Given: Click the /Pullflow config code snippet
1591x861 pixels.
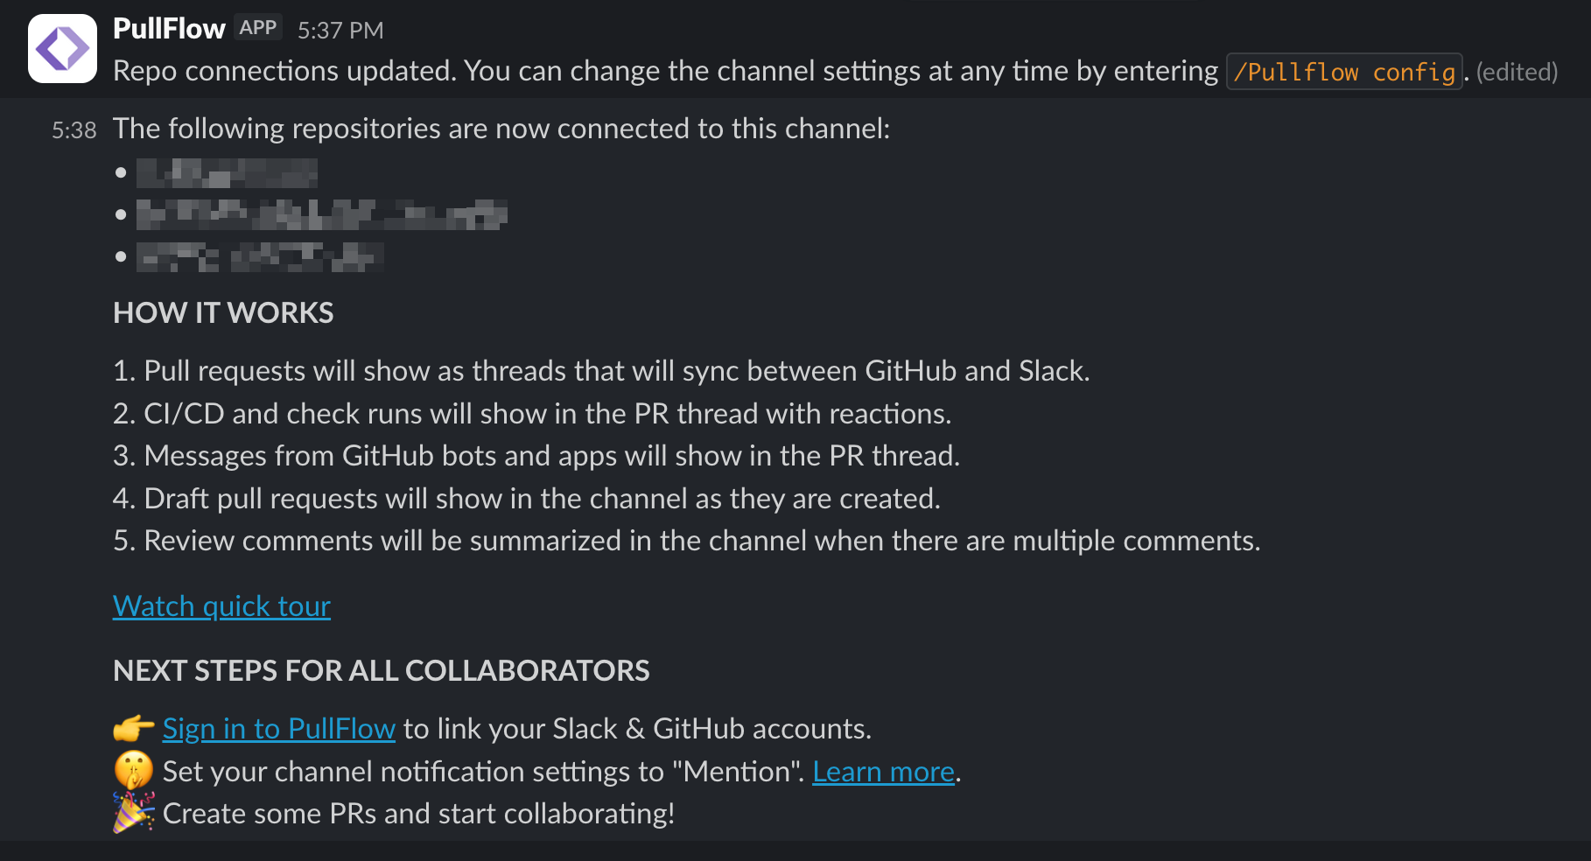Looking at the screenshot, I should click(x=1344, y=72).
